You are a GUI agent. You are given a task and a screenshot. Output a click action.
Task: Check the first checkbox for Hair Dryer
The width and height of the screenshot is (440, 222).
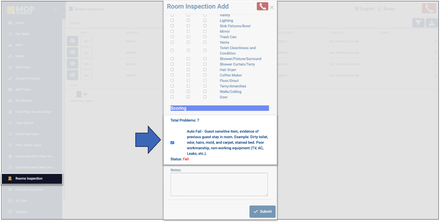172,70
